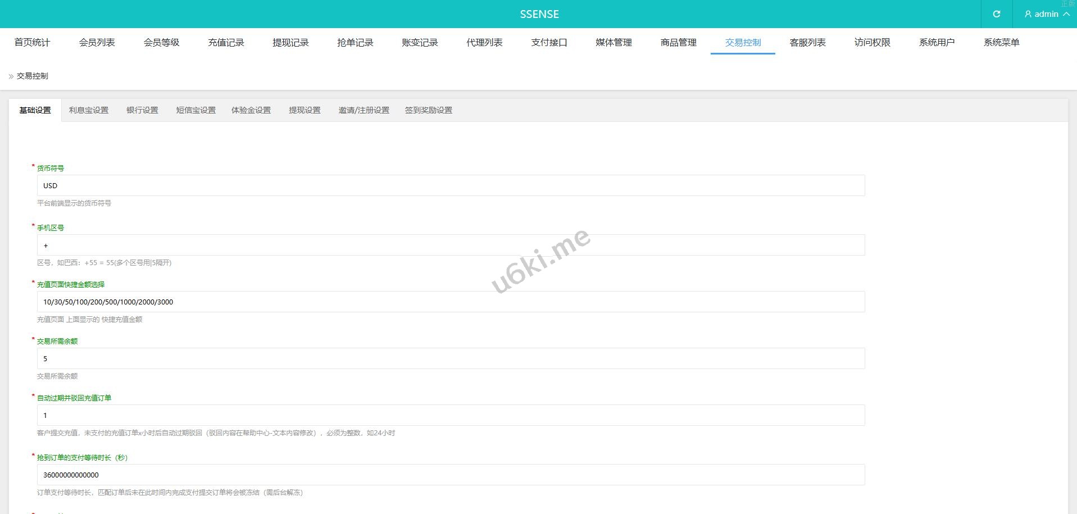The image size is (1077, 514).
Task: Open the 短信宝设置 tab
Action: point(196,111)
